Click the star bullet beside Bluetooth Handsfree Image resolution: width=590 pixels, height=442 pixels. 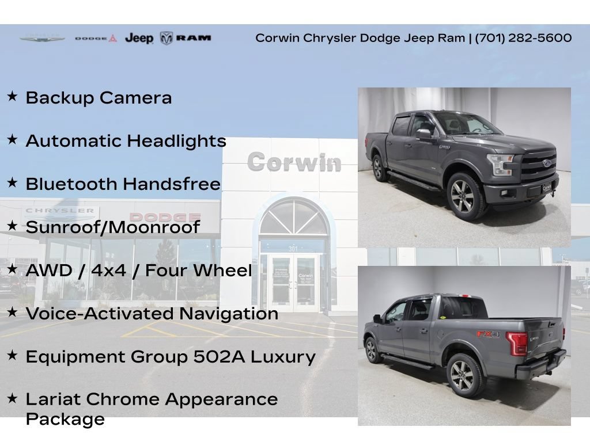[x=13, y=182]
